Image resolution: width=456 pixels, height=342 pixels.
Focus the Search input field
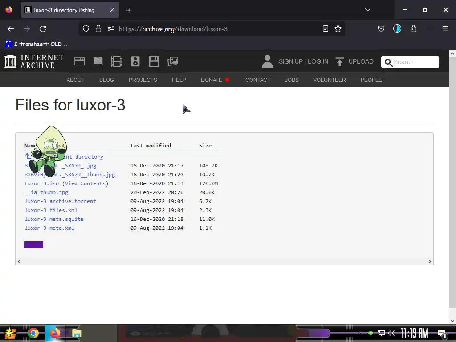coord(410,62)
